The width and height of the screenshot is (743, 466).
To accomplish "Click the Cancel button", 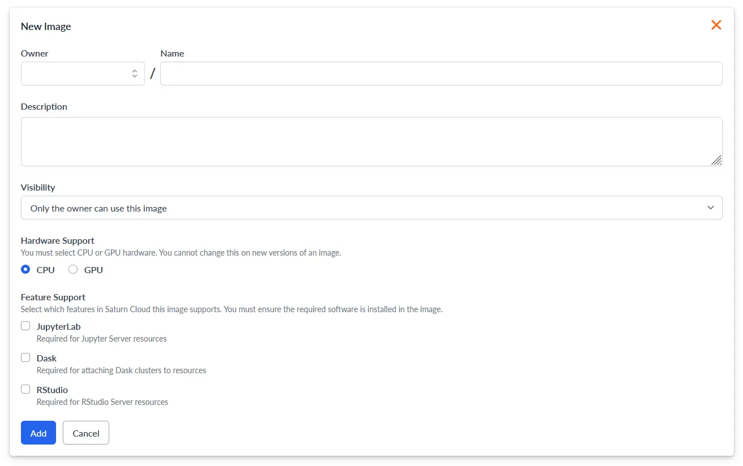I will (85, 433).
